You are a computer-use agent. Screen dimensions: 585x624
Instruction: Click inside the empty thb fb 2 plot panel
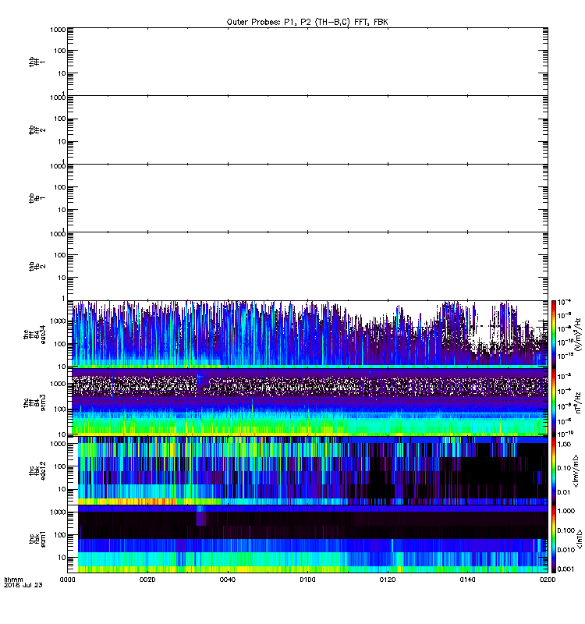[307, 266]
